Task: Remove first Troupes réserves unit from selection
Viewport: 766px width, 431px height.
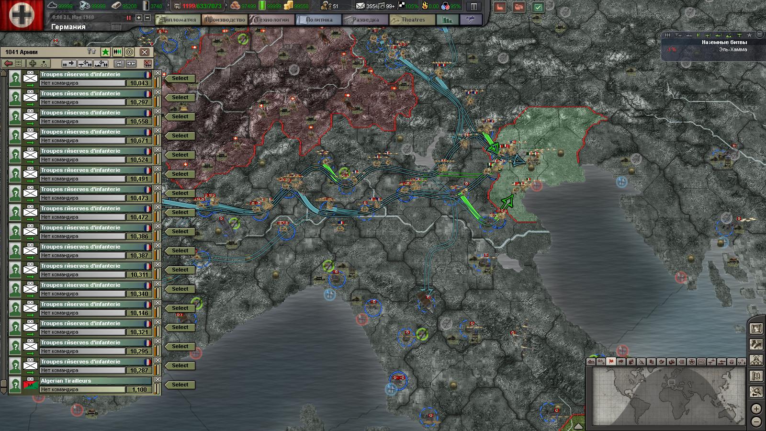Action: coord(158,73)
